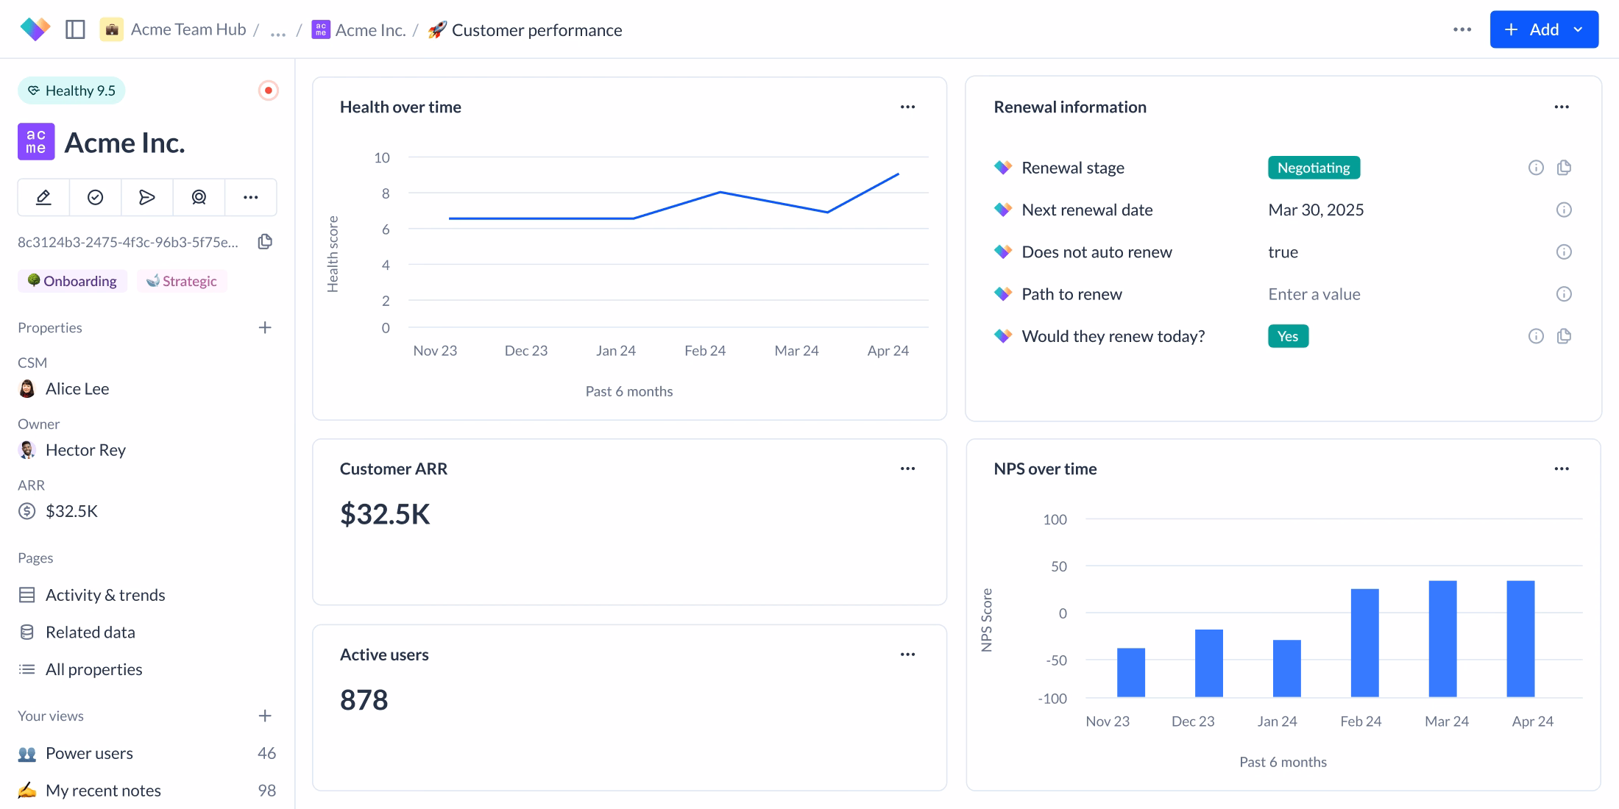Click the Negotiating renewal stage badge
1619x809 pixels.
tap(1314, 167)
